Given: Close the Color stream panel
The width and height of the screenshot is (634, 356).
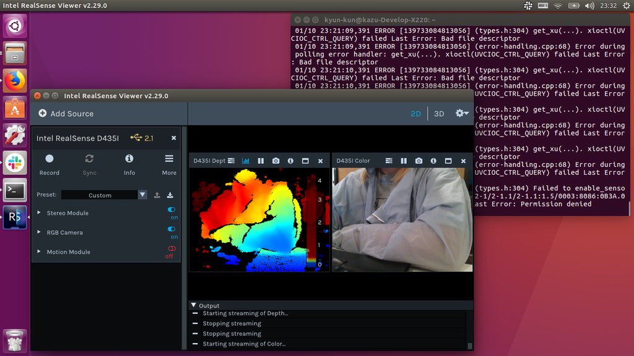Looking at the screenshot, I should pos(463,161).
